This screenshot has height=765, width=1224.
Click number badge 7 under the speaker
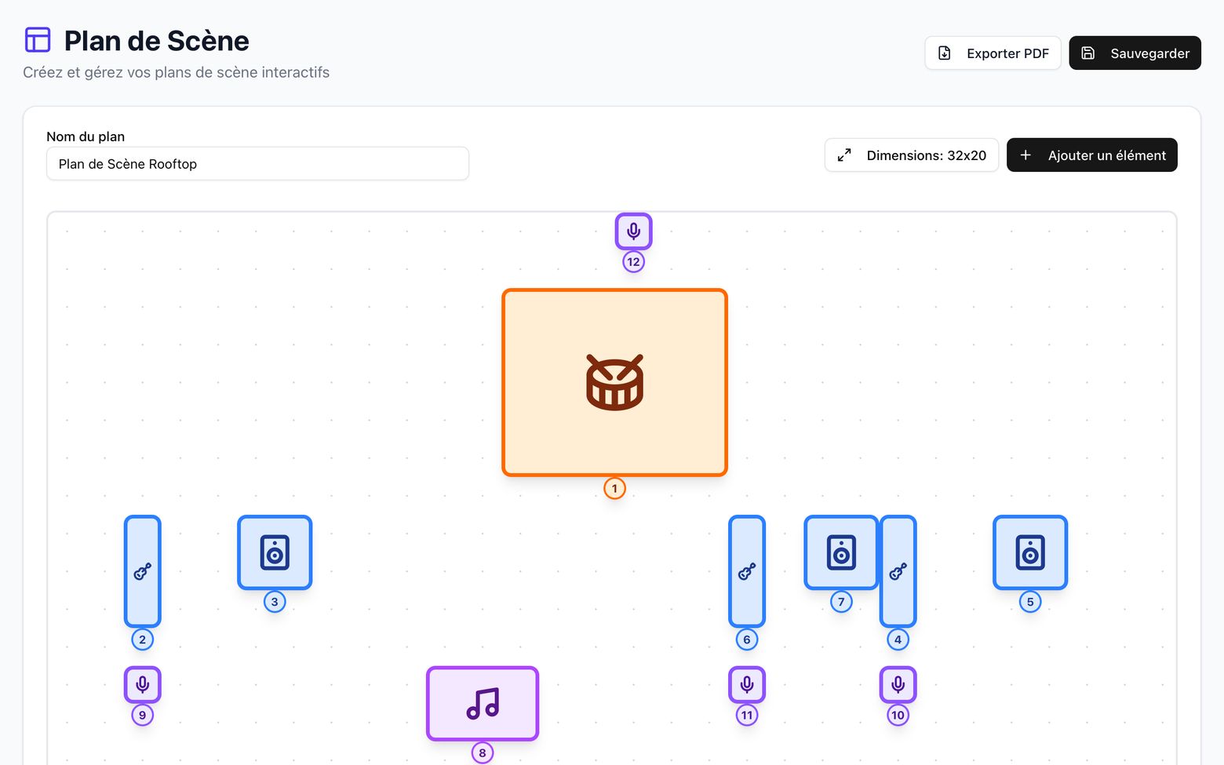[x=841, y=602]
